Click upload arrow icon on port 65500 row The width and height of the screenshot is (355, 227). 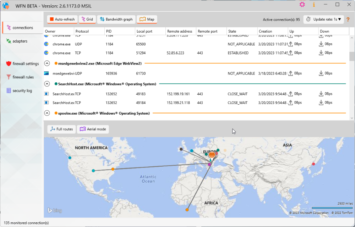(291, 44)
